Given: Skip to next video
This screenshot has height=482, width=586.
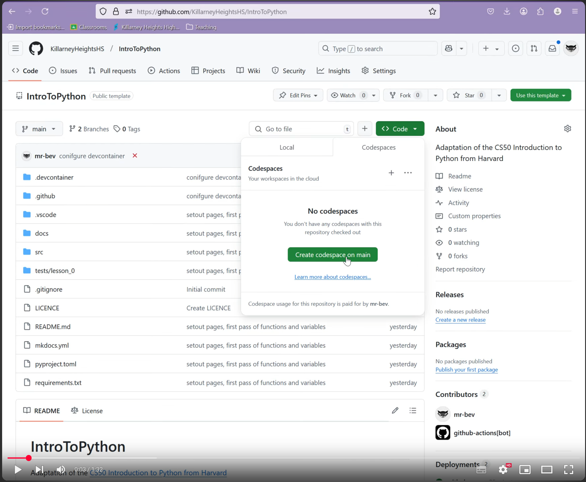Looking at the screenshot, I should point(39,470).
